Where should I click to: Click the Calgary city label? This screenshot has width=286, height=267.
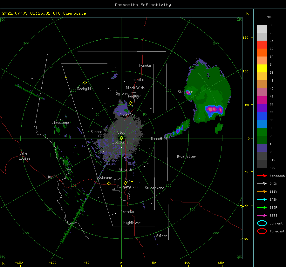(x=124, y=187)
